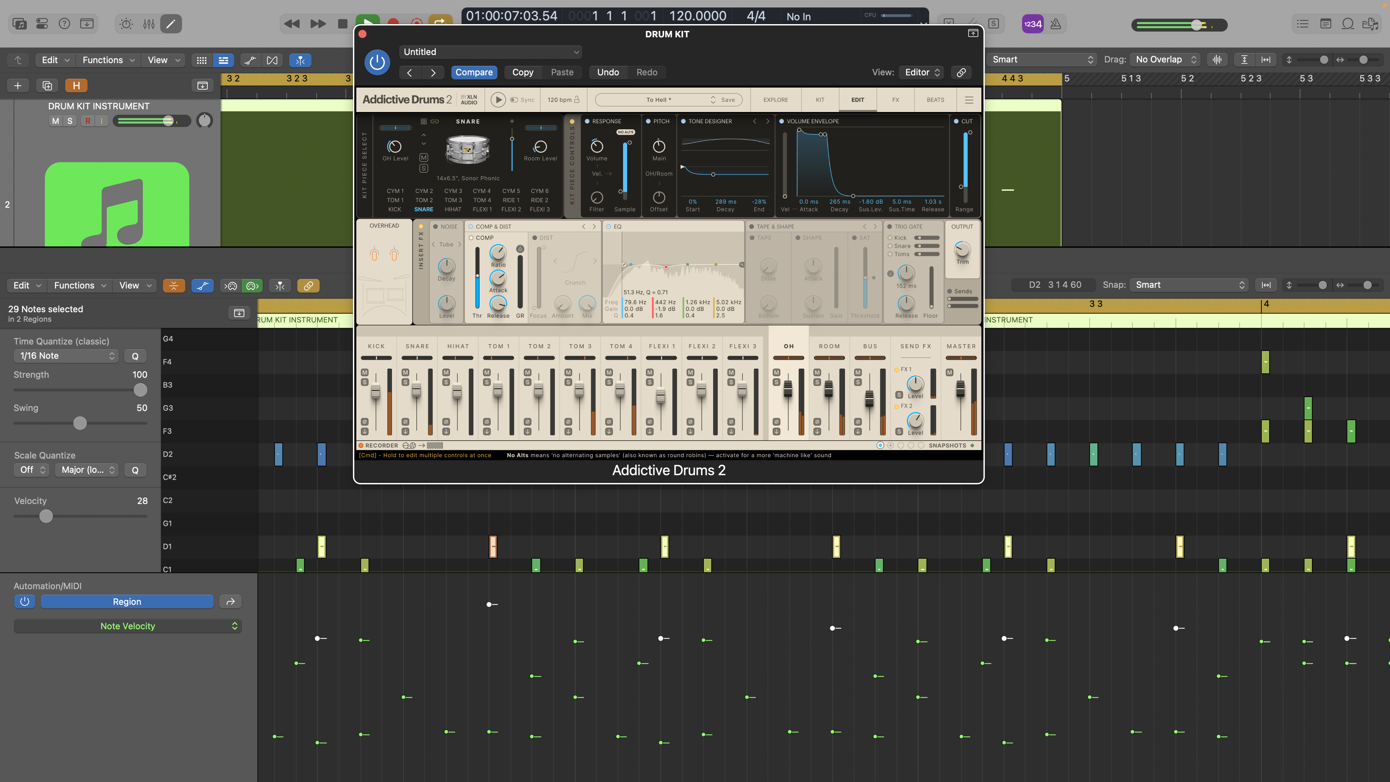Image resolution: width=1390 pixels, height=782 pixels.
Task: Toggle the plugin power button in Drum Kit window
Action: [x=377, y=62]
